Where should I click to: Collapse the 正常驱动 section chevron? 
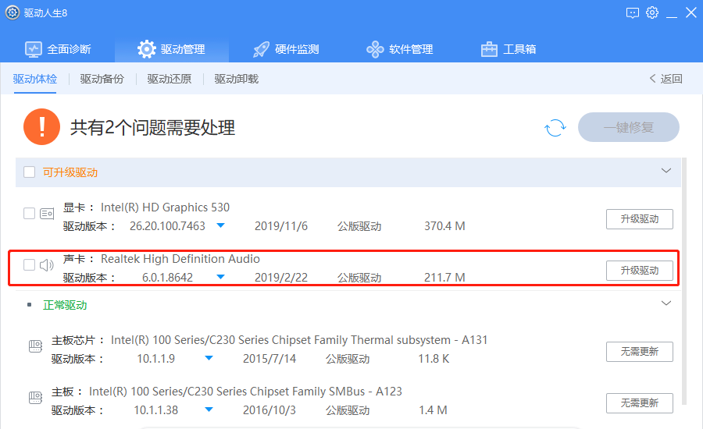click(666, 303)
